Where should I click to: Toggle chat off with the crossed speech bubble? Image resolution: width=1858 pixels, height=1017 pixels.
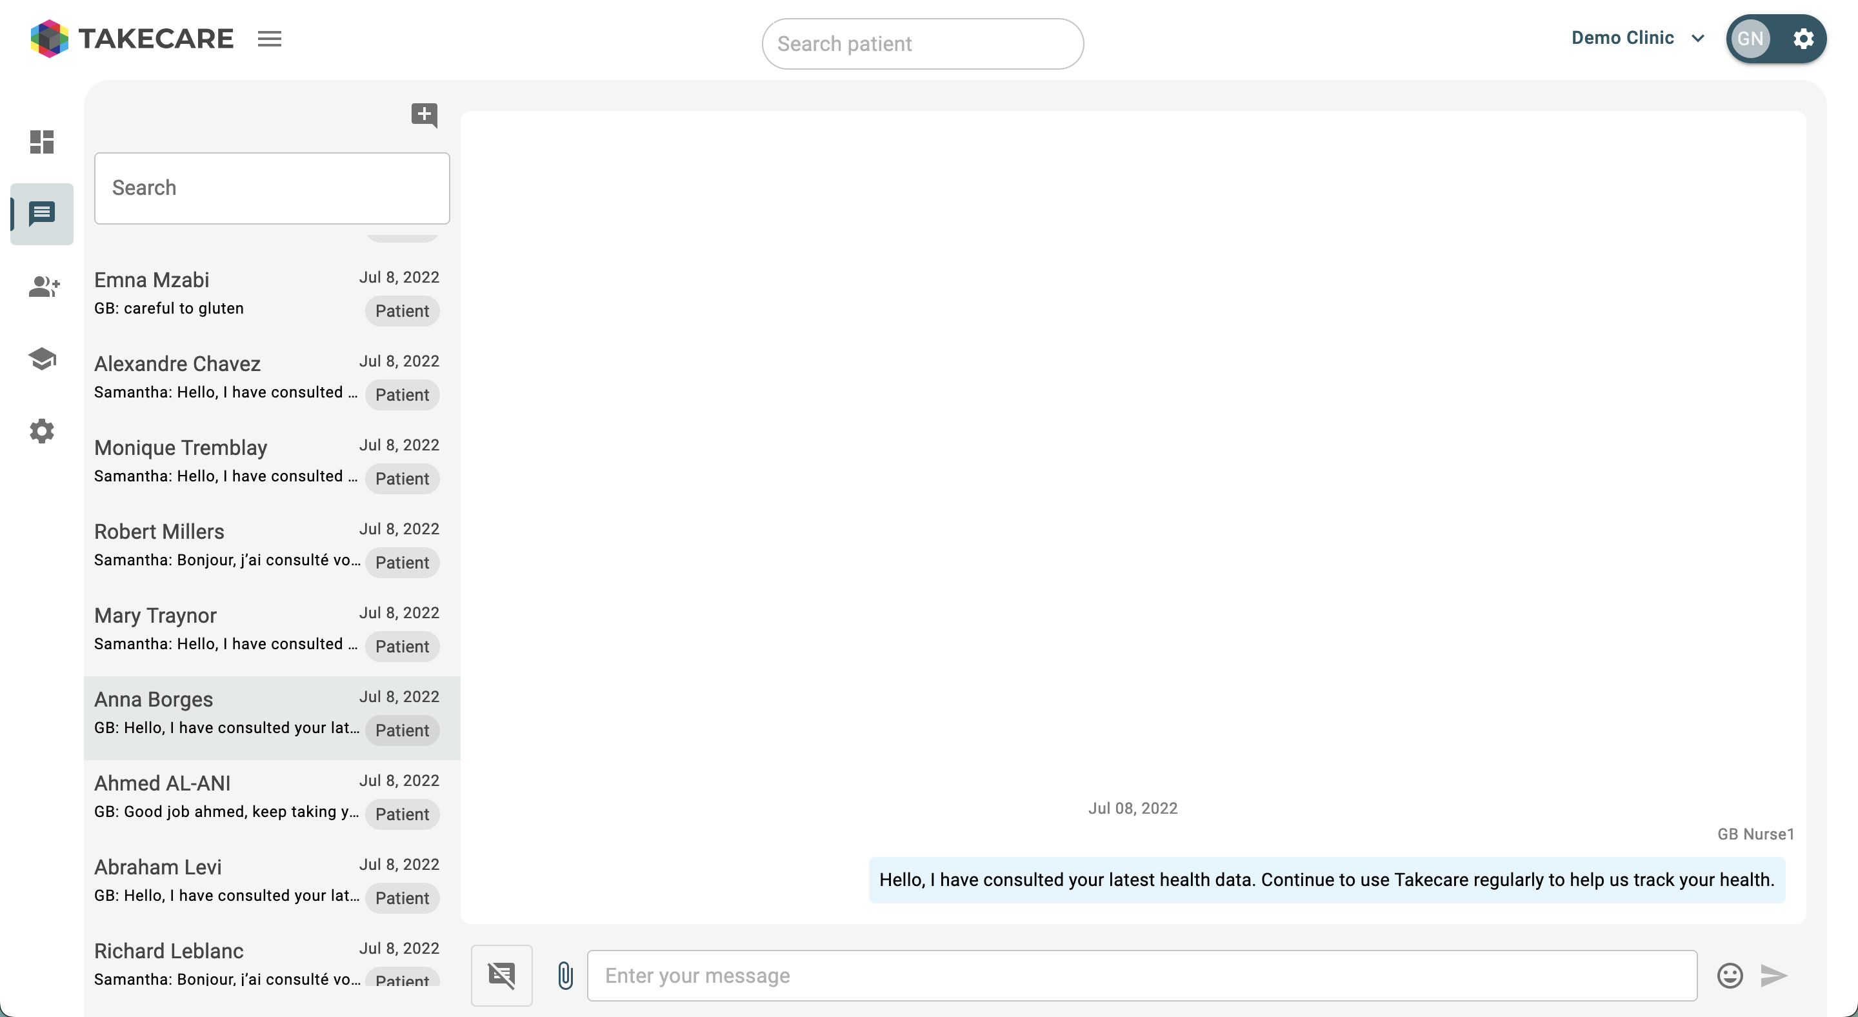(502, 975)
